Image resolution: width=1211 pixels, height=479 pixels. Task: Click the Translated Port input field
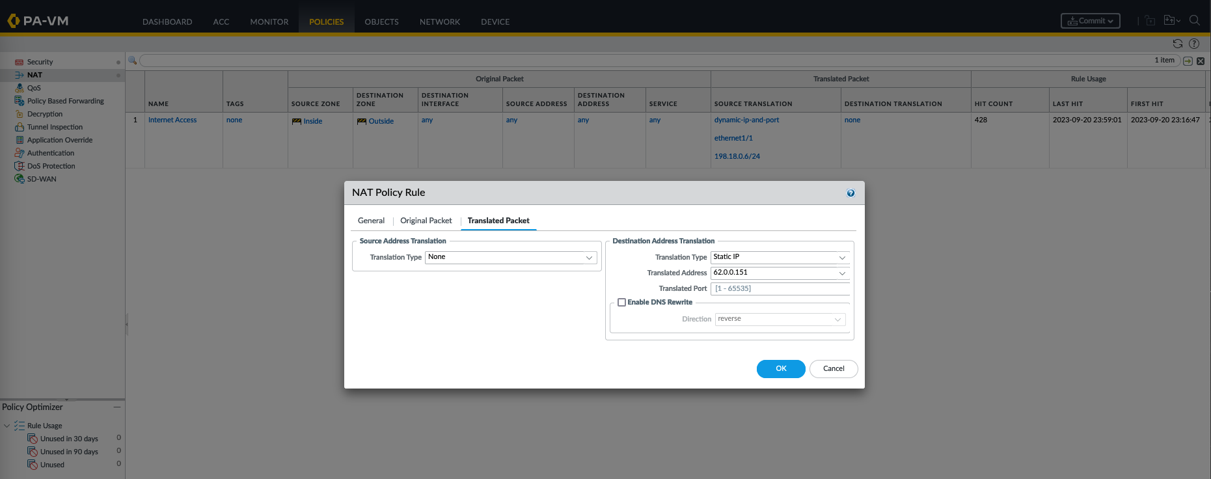[780, 288]
